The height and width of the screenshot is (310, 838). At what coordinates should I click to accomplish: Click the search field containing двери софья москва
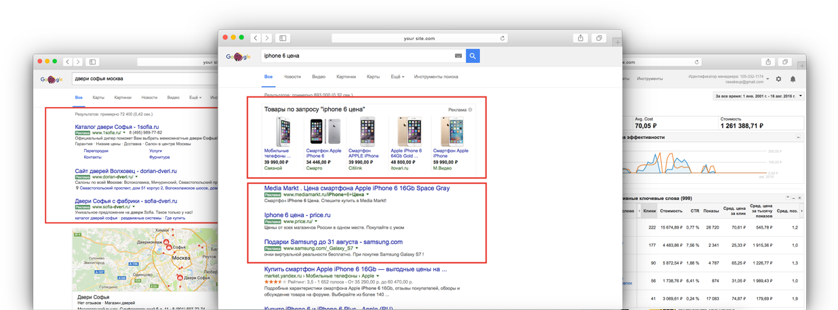[x=144, y=79]
